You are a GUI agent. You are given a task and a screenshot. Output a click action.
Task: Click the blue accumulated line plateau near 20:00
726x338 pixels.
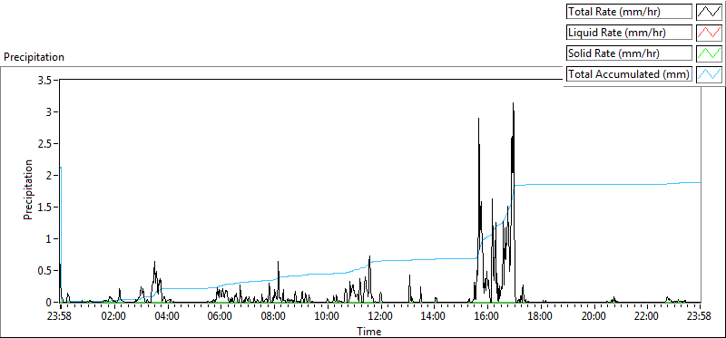point(594,185)
